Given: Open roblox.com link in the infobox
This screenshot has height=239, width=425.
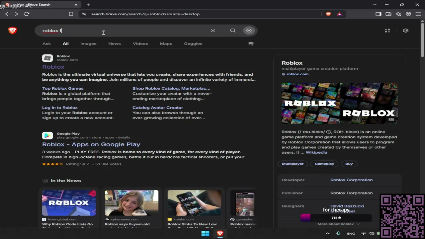Looking at the screenshot, I should pos(297,74).
